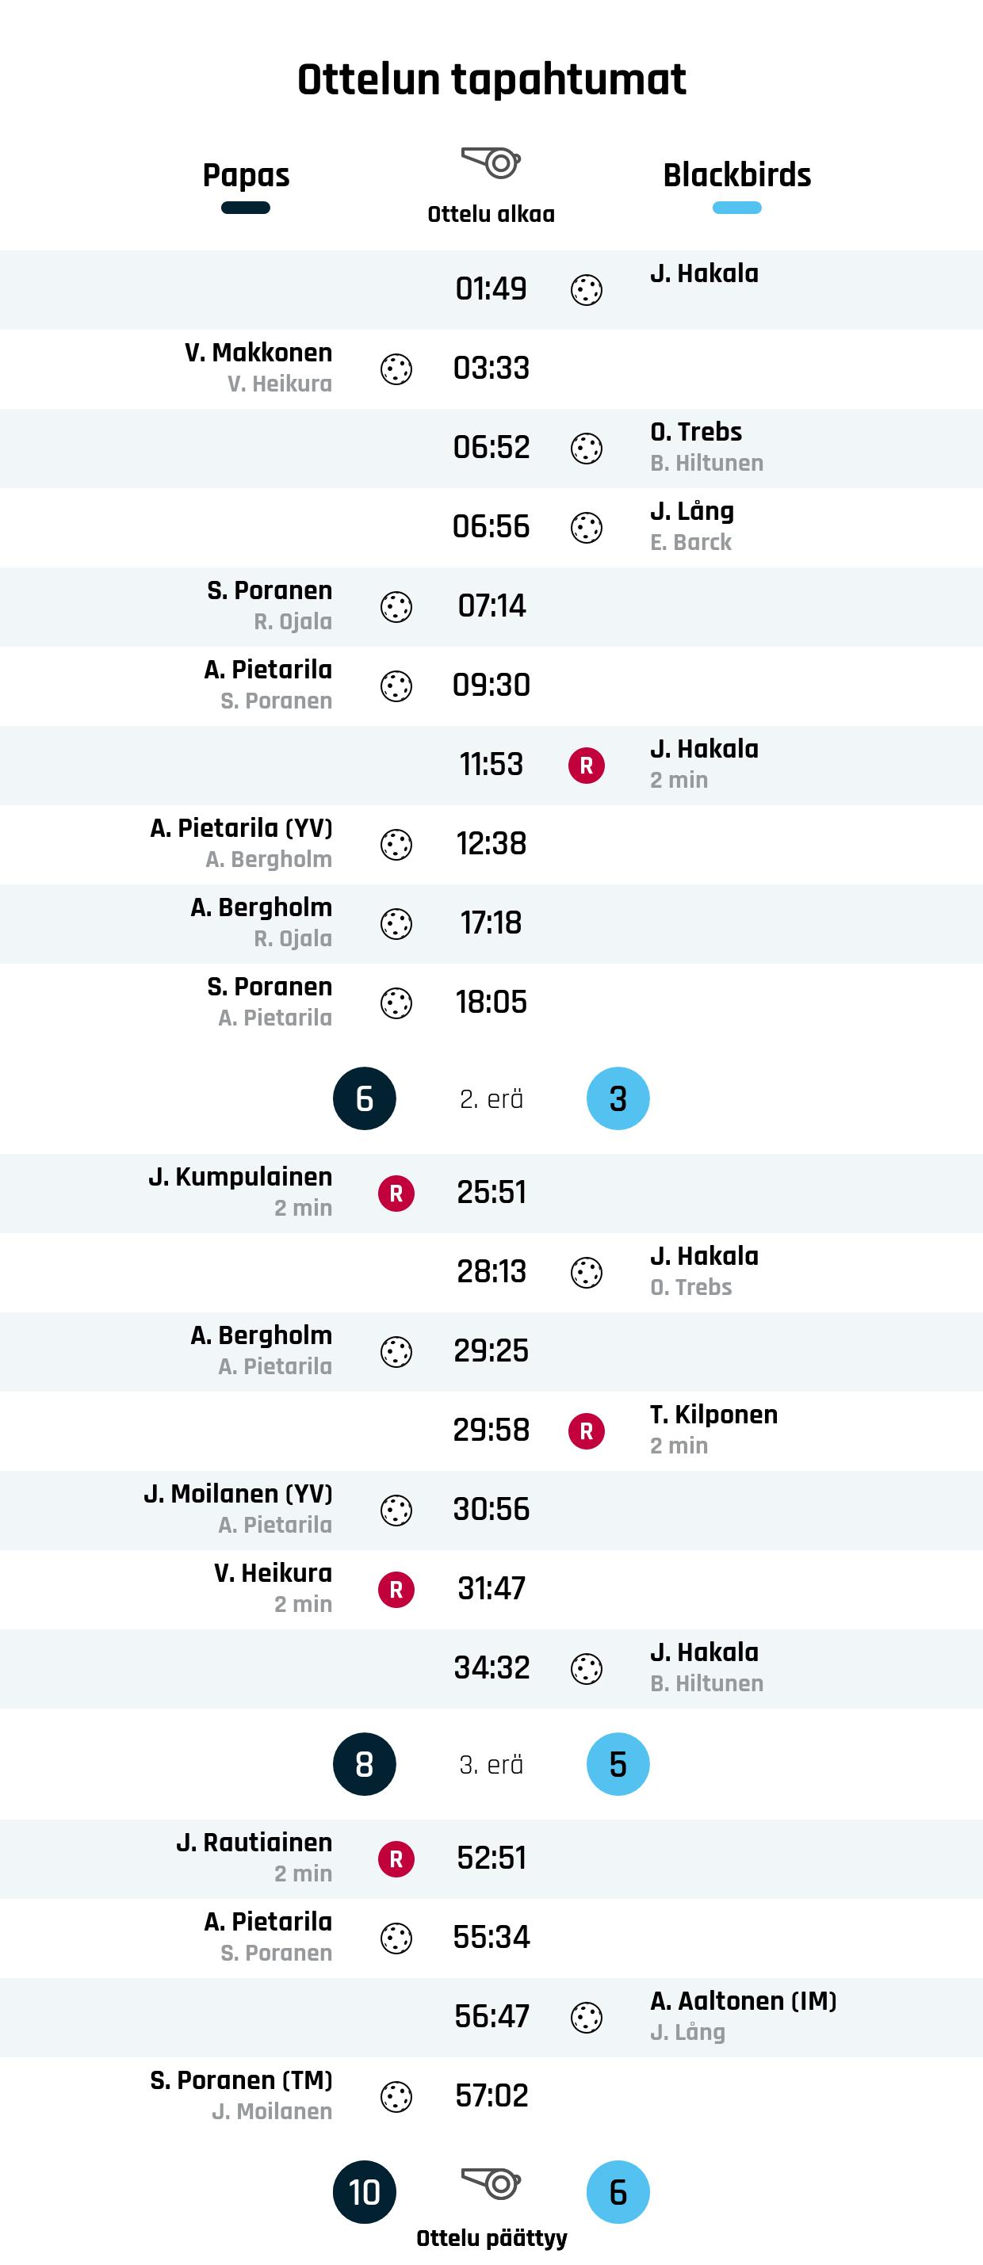Click the 3. erä period label
Image resolution: width=983 pixels, height=2265 pixels.
[491, 1765]
